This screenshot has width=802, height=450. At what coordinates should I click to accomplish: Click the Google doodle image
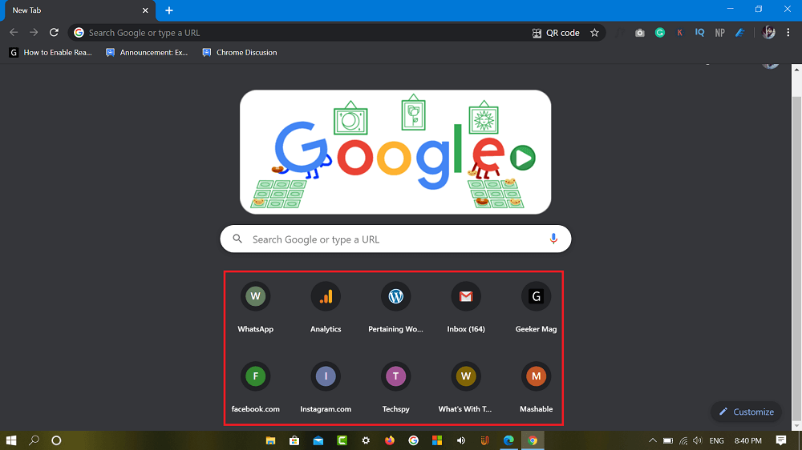tap(395, 151)
